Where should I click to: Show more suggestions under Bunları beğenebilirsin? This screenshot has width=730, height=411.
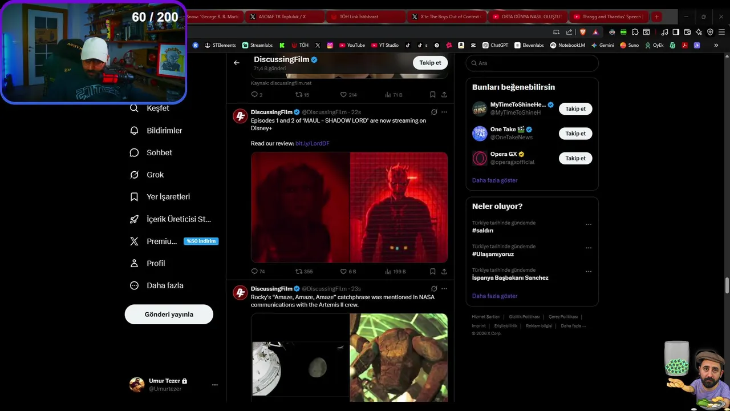coord(494,180)
